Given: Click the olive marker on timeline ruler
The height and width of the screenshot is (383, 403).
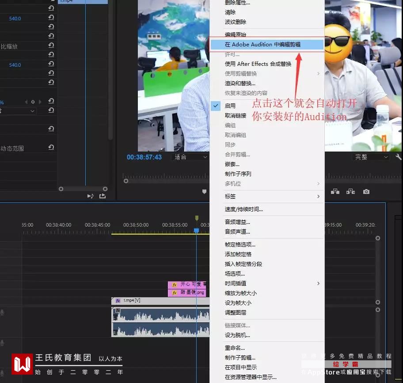Looking at the screenshot, I should (x=197, y=218).
